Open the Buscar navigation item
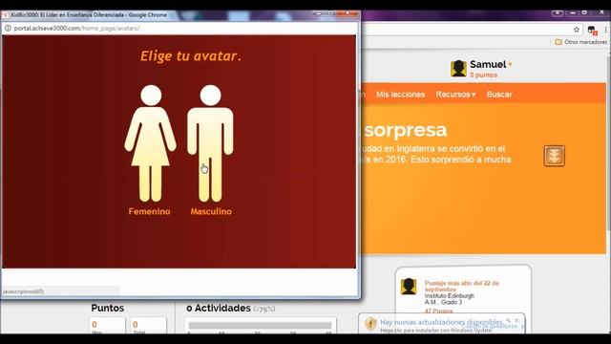Viewport: 611px width, 344px height. 499,95
